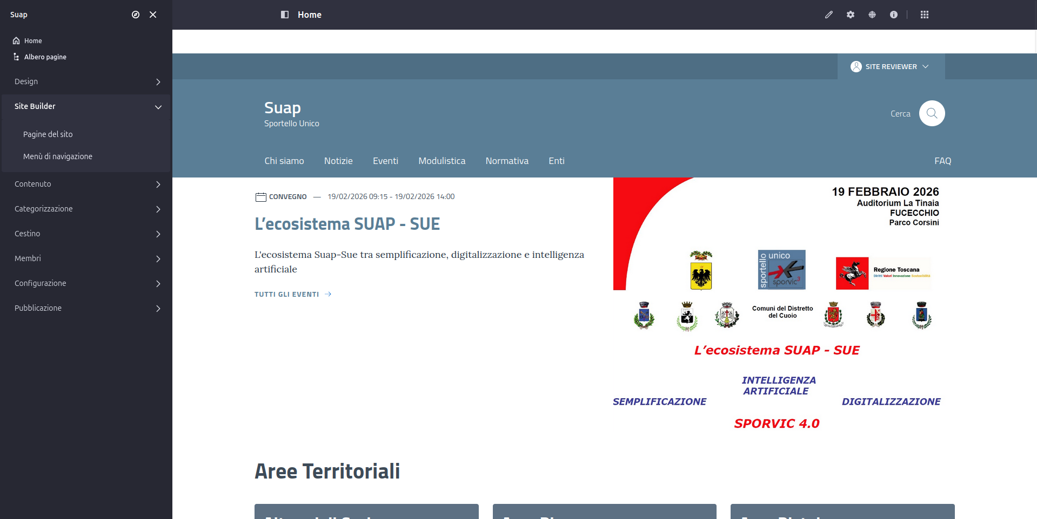The height and width of the screenshot is (519, 1037).
Task: Click the pencil edit icon in top bar
Action: click(828, 15)
